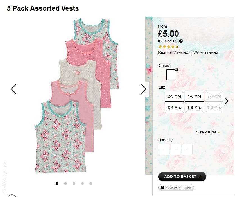
Task: Choose the 5-6 Yrs size option
Action: [x=194, y=108]
